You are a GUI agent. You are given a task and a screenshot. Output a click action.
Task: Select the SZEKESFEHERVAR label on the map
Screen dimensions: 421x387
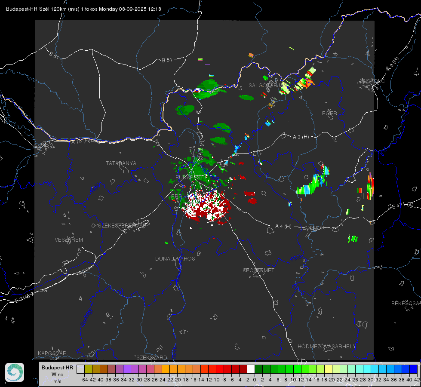[123, 226]
